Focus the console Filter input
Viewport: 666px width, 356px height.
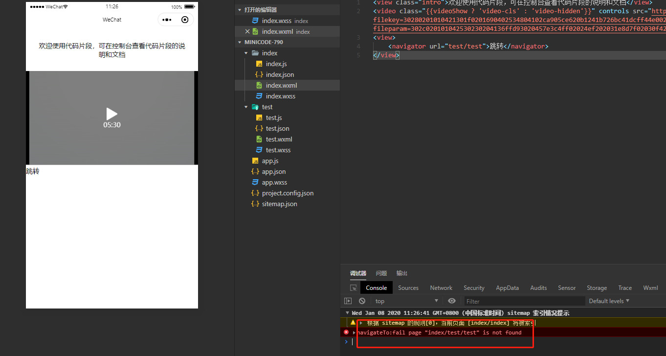coord(524,301)
